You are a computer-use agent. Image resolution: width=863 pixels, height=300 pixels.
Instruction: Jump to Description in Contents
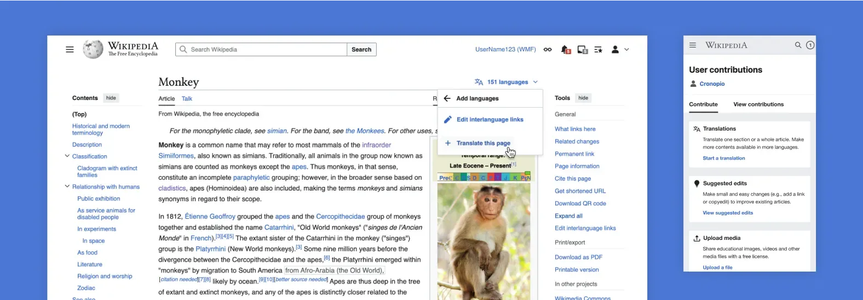click(87, 145)
